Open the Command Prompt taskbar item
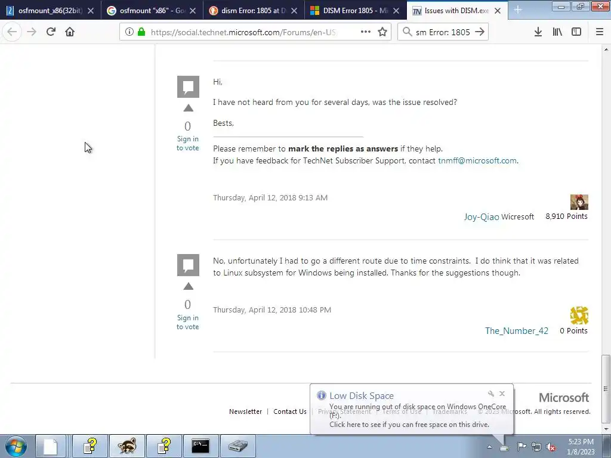 tap(200, 446)
